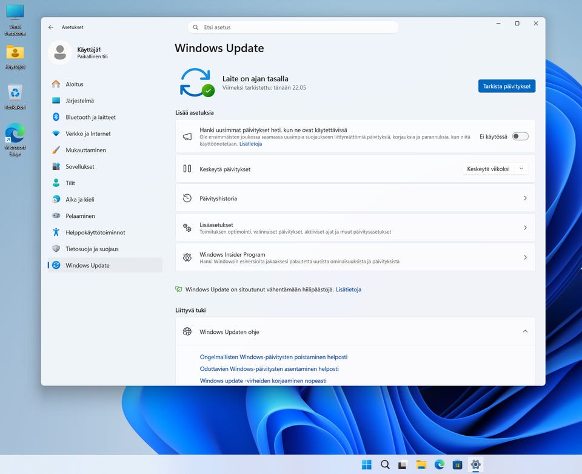Open Verkko ja Internet settings
Viewport: 582px width, 474px height.
point(105,134)
